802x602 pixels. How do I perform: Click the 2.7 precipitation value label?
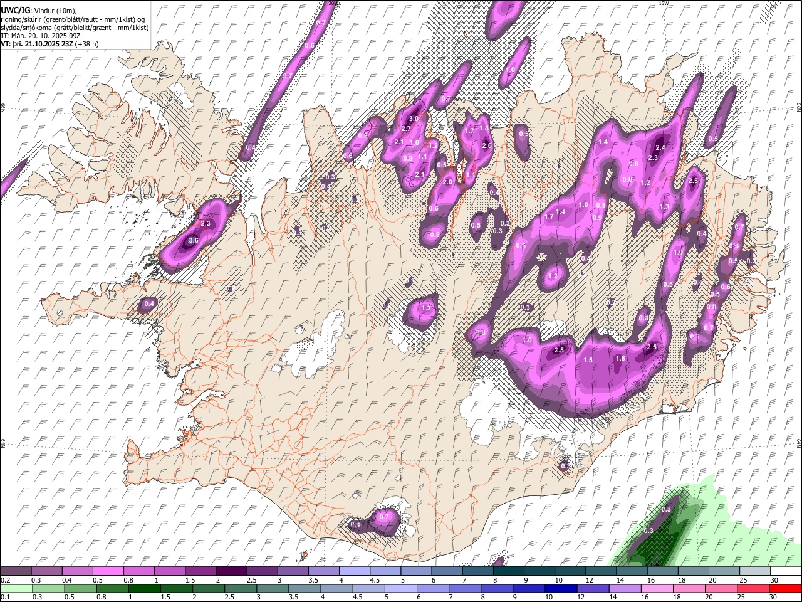pos(405,129)
